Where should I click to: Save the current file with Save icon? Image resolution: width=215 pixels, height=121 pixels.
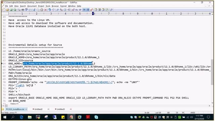tap(11, 10)
